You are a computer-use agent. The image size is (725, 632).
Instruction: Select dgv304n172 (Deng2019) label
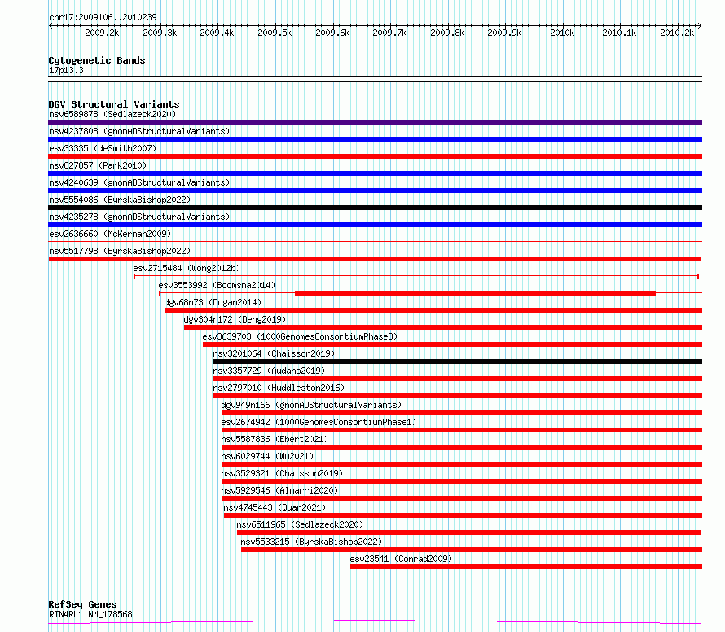pos(235,319)
